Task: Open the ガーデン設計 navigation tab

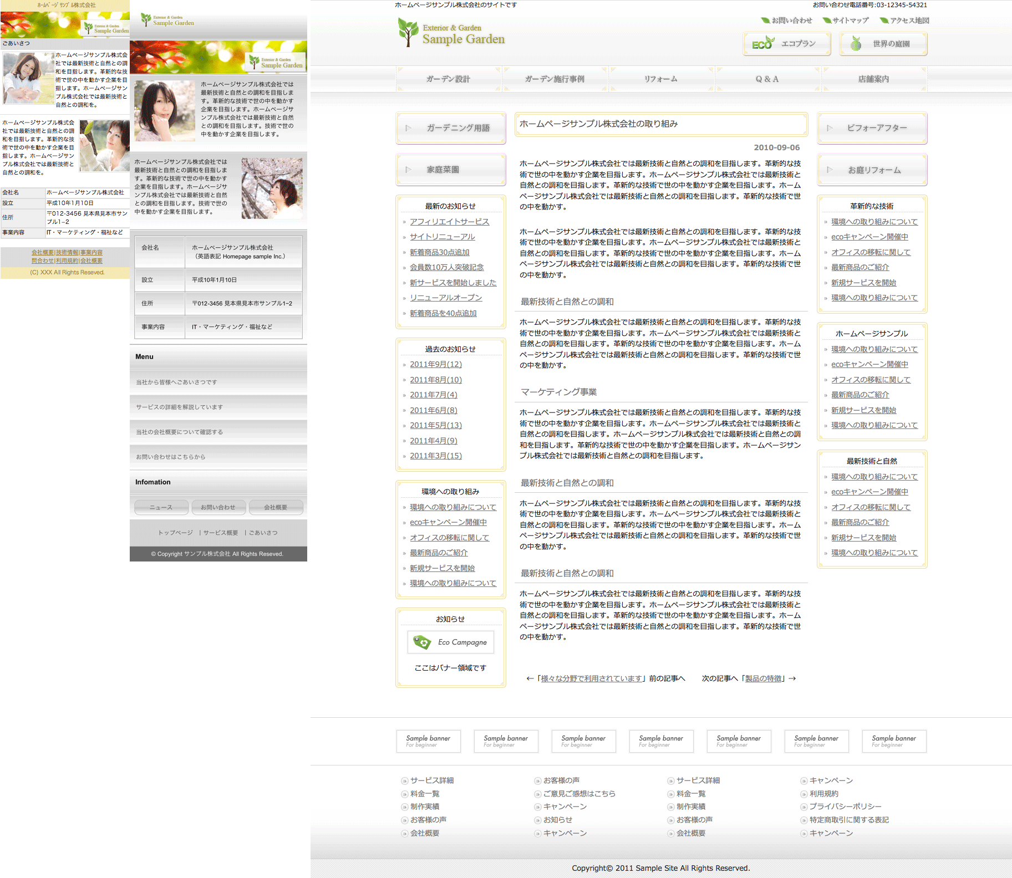Action: (448, 79)
